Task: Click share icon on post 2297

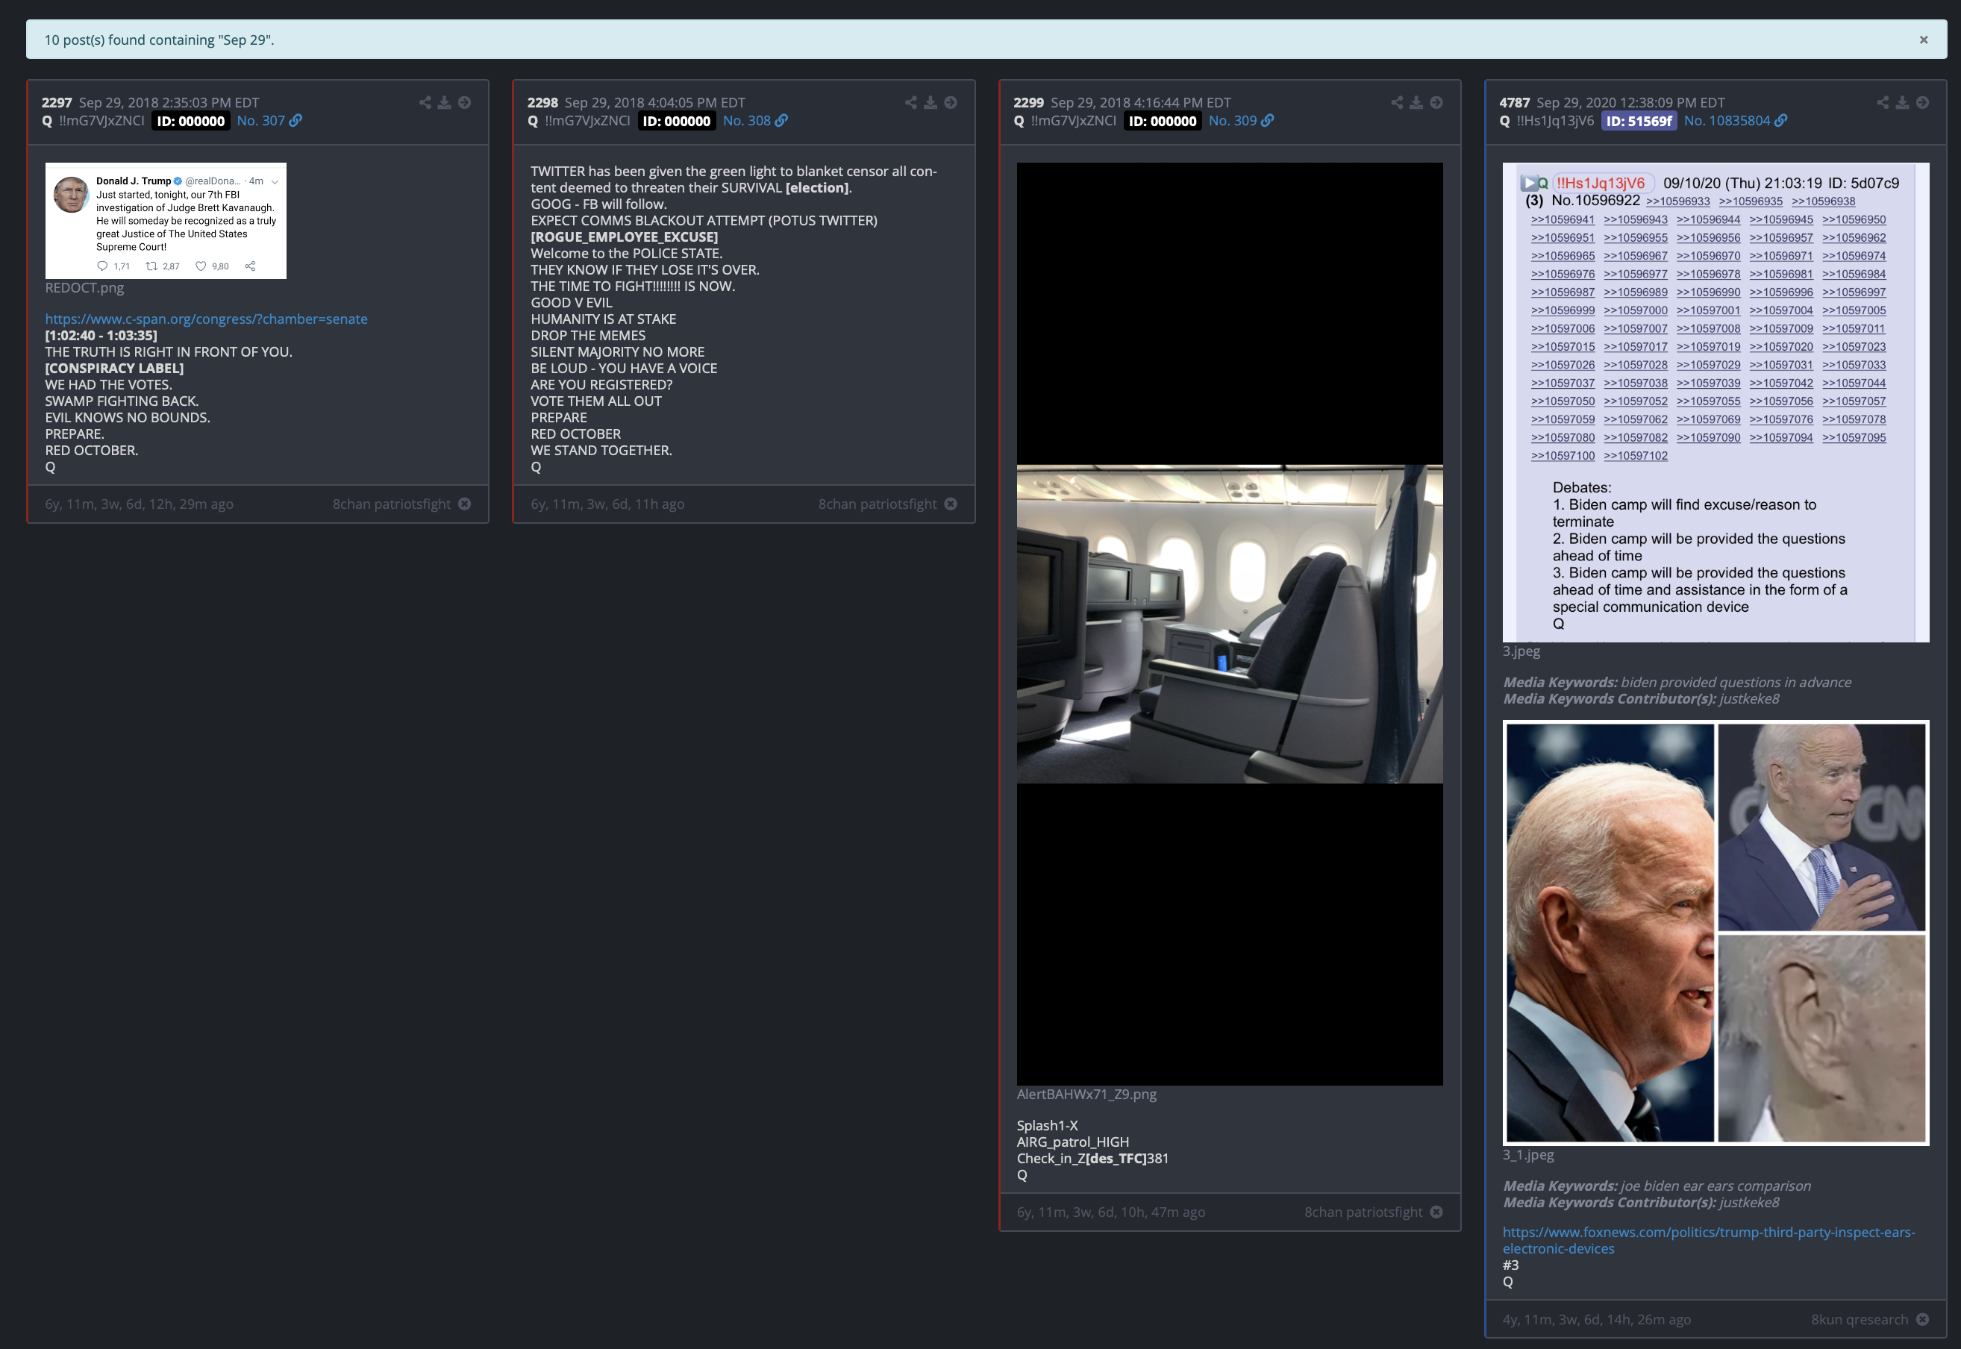Action: pos(425,102)
